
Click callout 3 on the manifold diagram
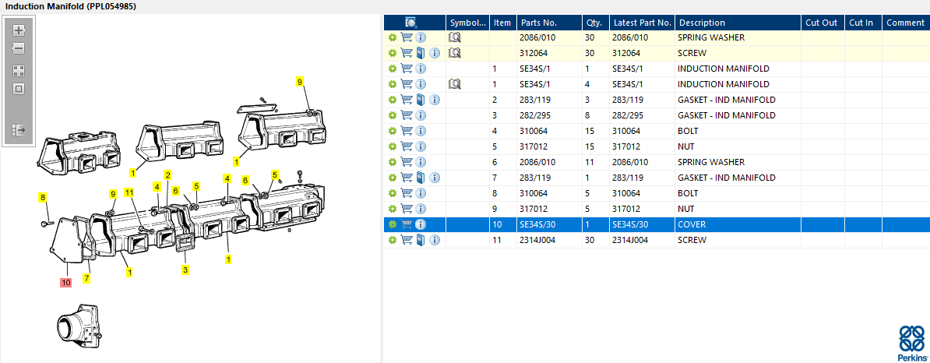[185, 270]
